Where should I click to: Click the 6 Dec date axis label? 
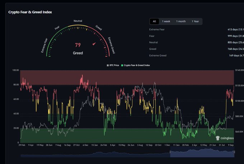pos(85,145)
